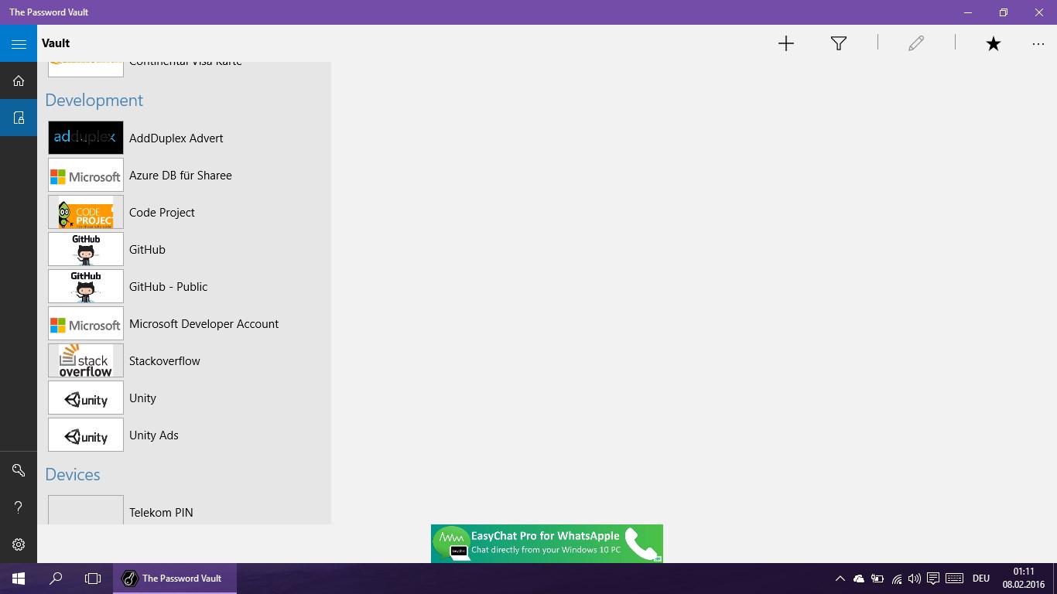
Task: Go to the Home sidebar icon
Action: pyautogui.click(x=19, y=80)
